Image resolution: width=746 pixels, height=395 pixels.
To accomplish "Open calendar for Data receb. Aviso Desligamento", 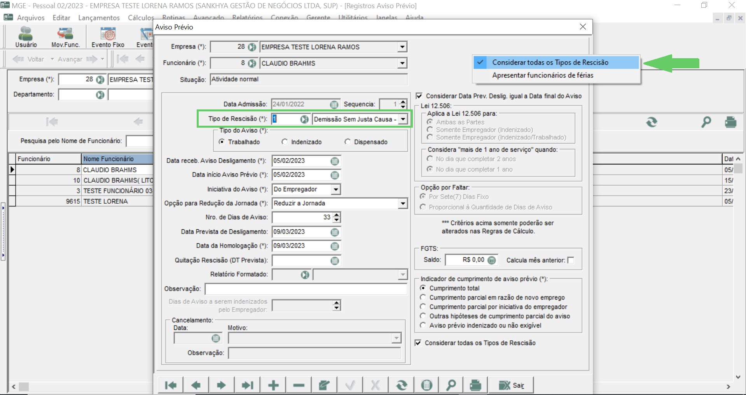I will pyautogui.click(x=334, y=161).
